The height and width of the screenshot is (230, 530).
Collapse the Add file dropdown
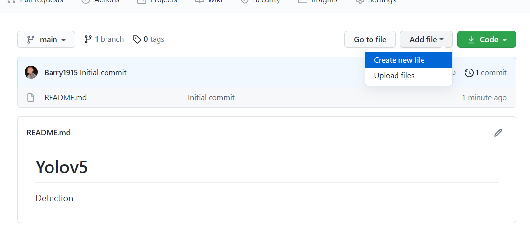426,40
